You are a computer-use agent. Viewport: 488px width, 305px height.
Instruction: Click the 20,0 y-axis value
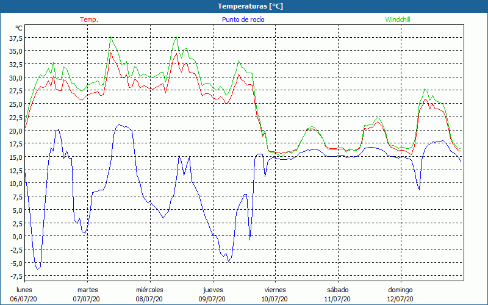coord(16,131)
